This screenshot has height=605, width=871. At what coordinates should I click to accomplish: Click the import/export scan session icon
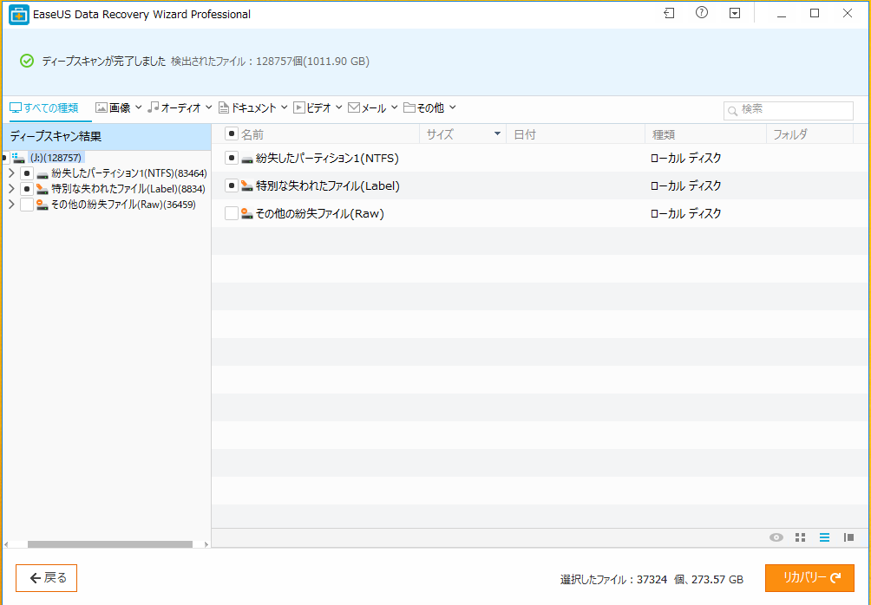[x=669, y=14]
